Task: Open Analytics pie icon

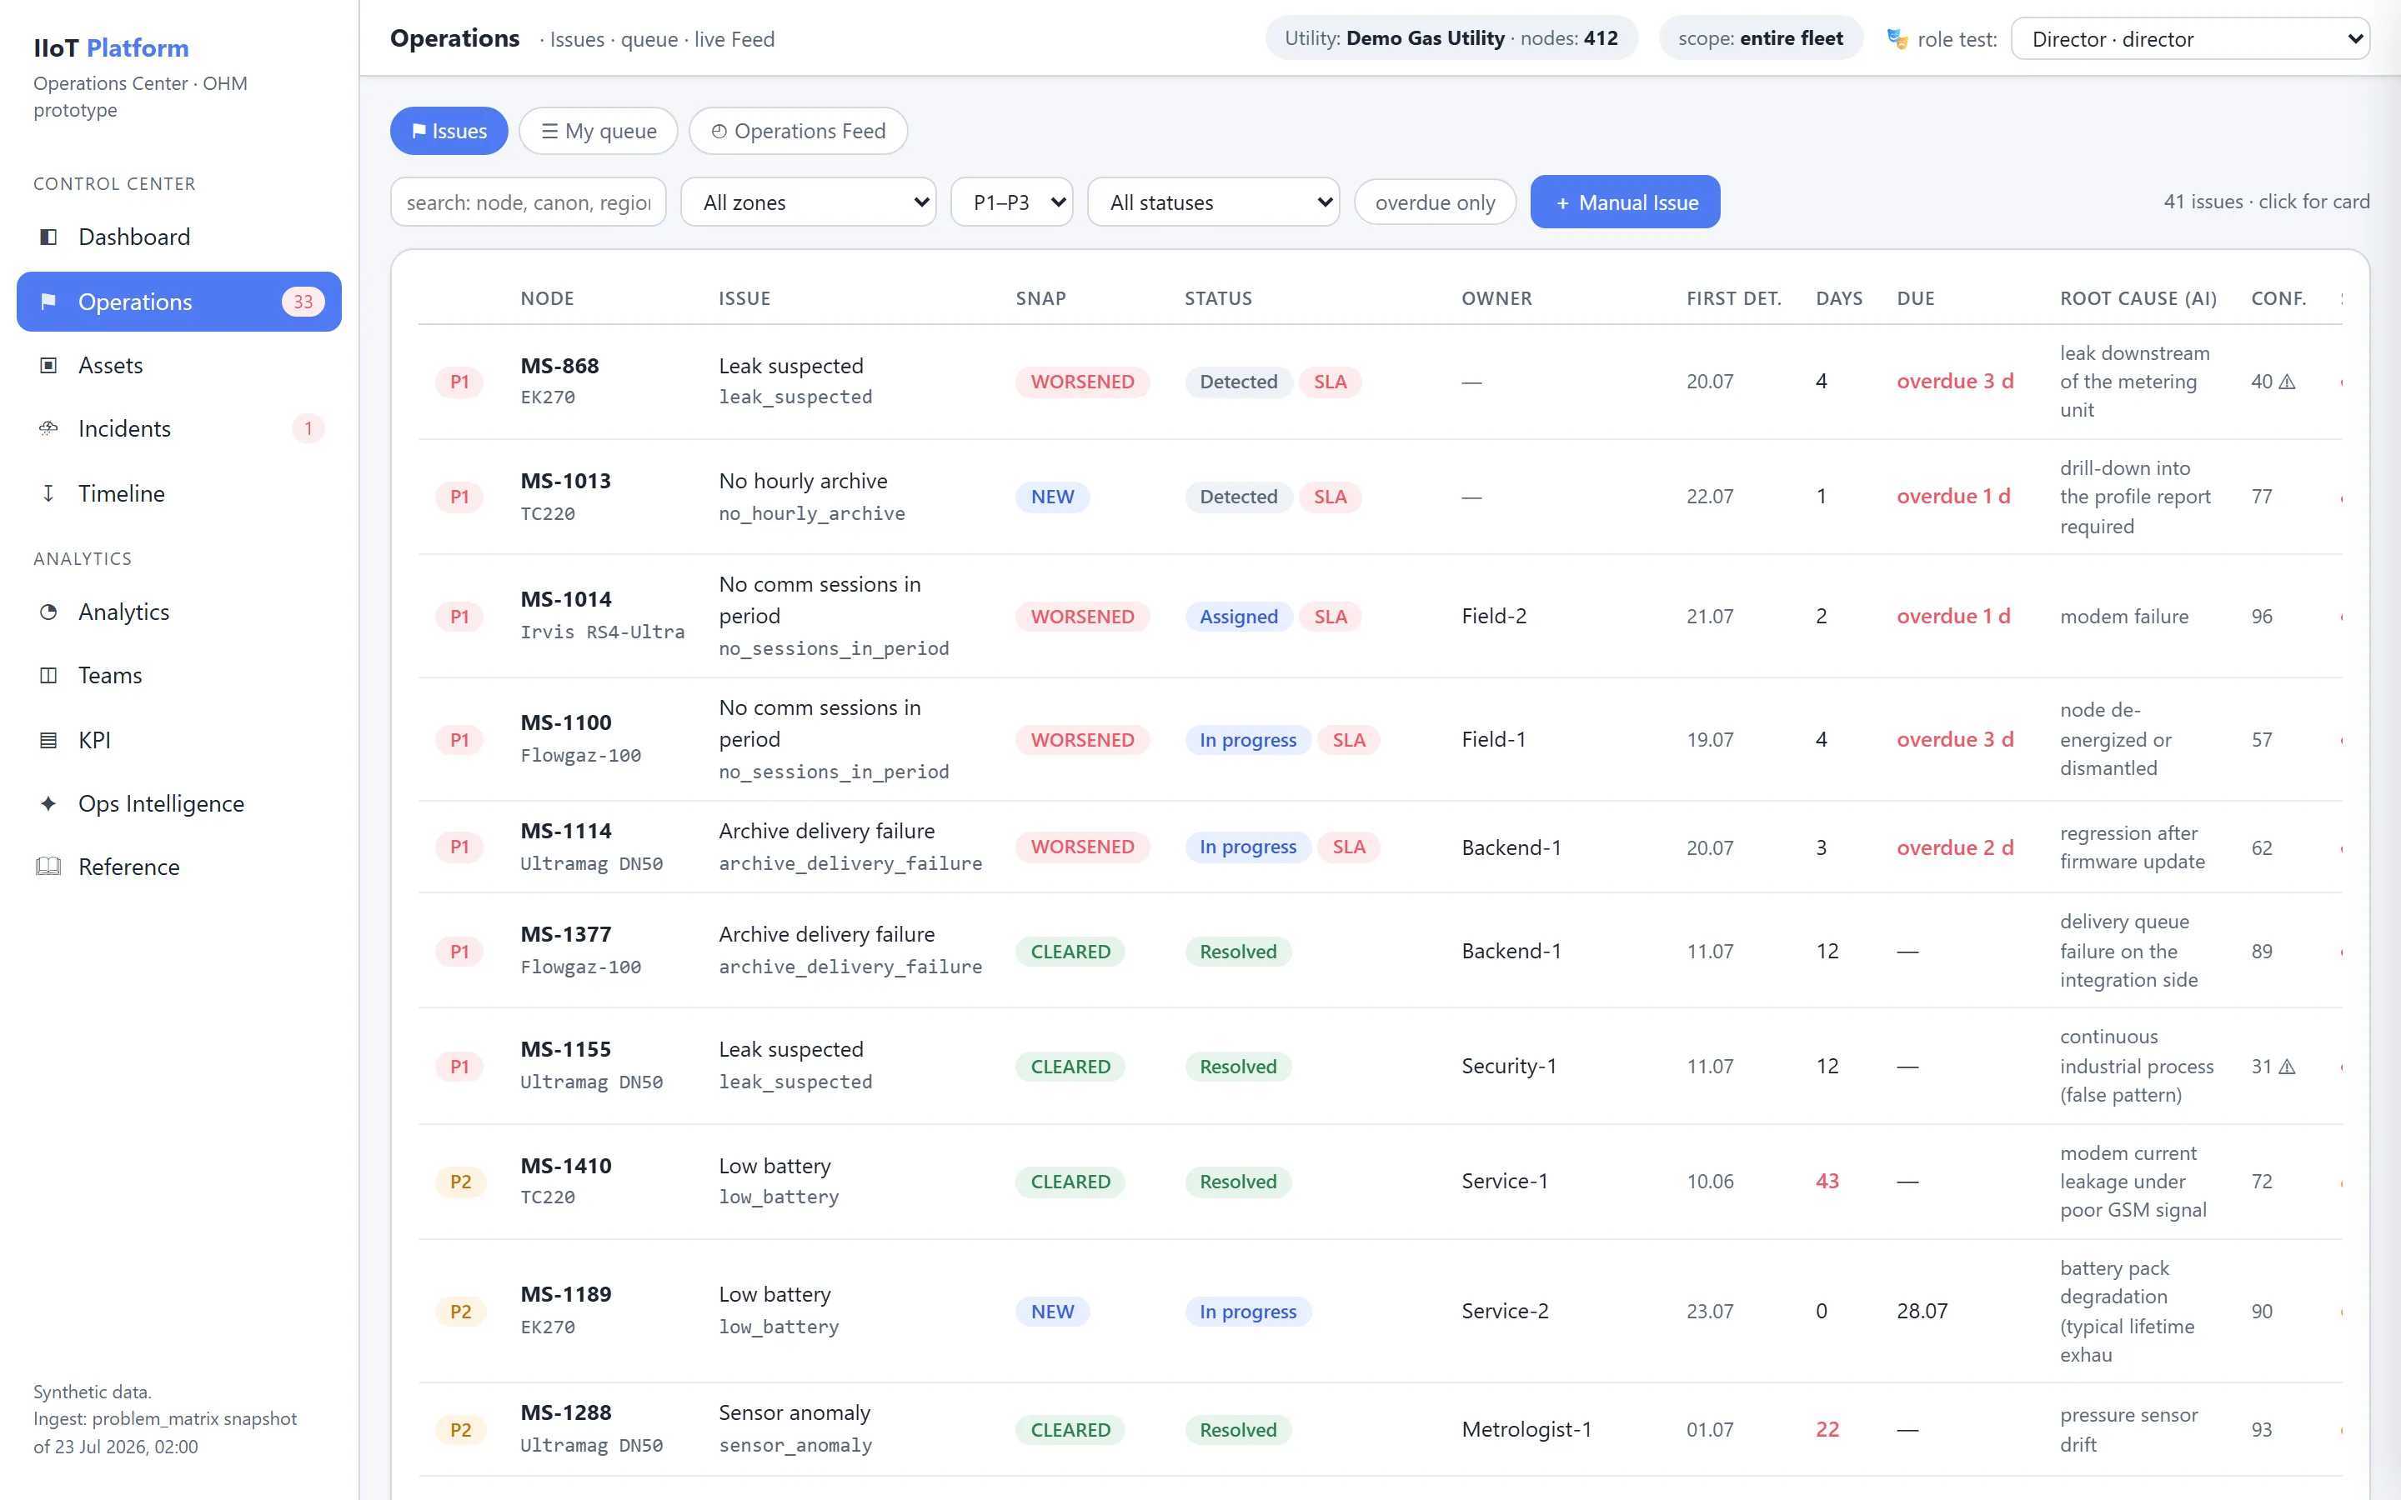Action: click(x=48, y=612)
